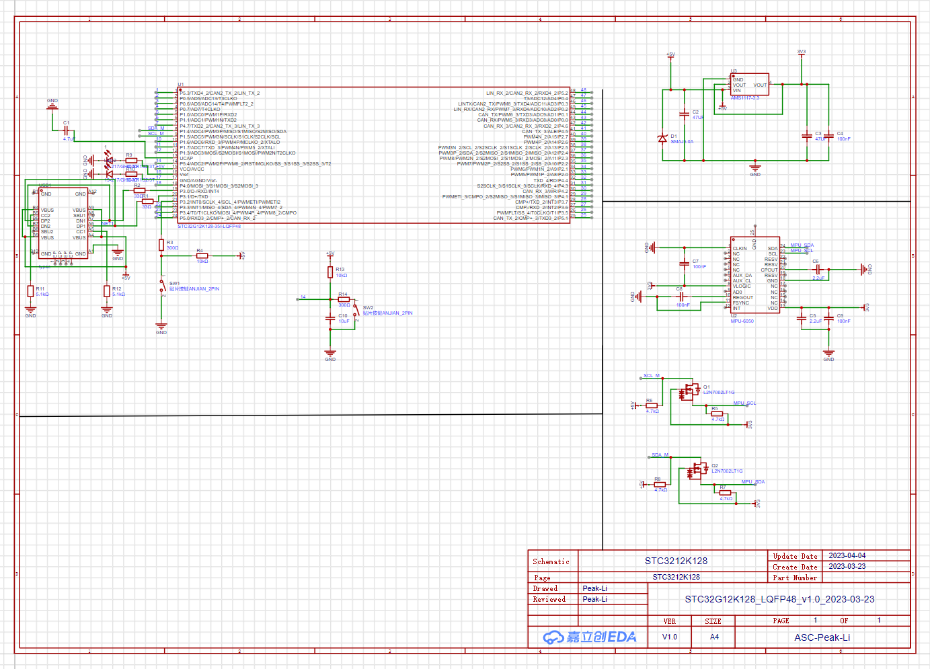Click Update Date value '2023-04-04'
Screen dimensions: 930x669
point(847,556)
